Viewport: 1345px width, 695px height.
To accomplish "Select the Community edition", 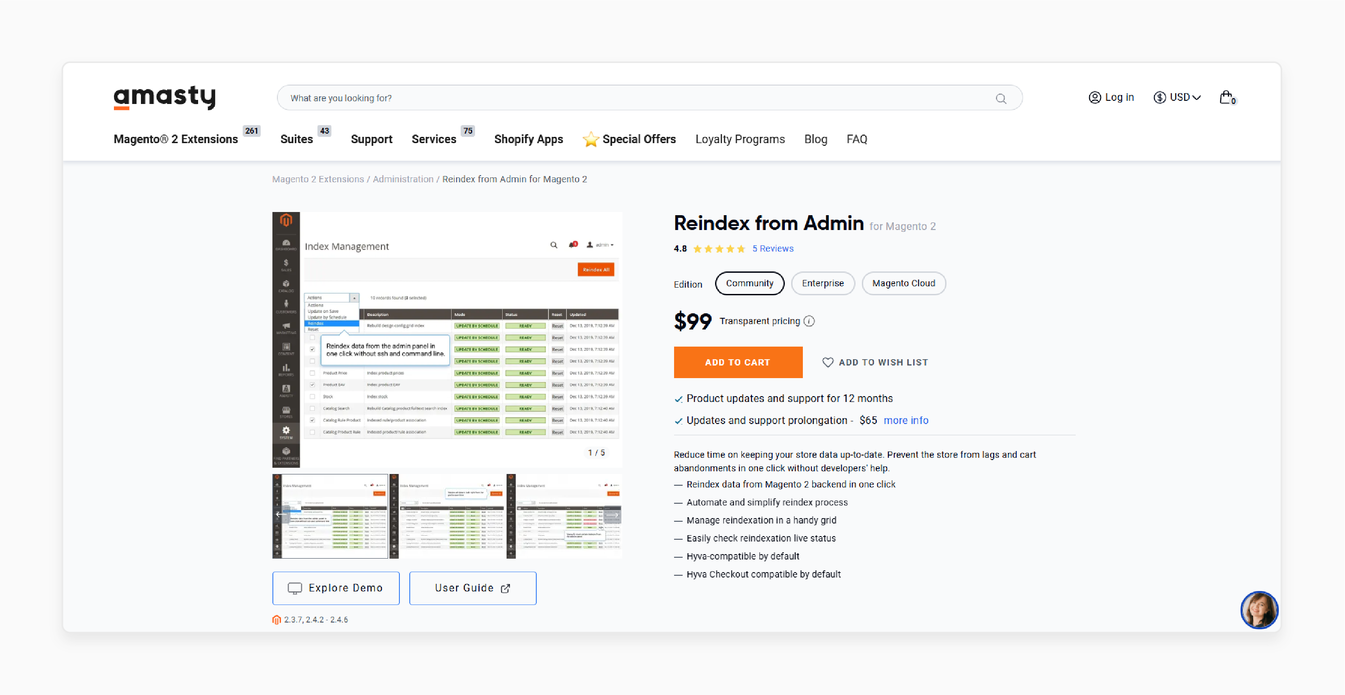I will point(749,283).
